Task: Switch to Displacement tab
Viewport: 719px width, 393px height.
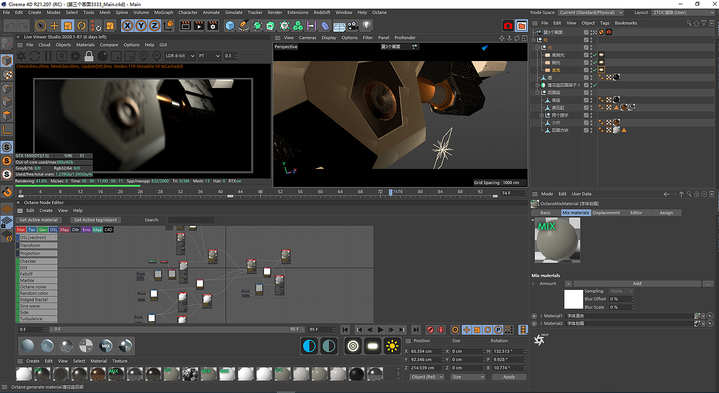Action: 606,212
